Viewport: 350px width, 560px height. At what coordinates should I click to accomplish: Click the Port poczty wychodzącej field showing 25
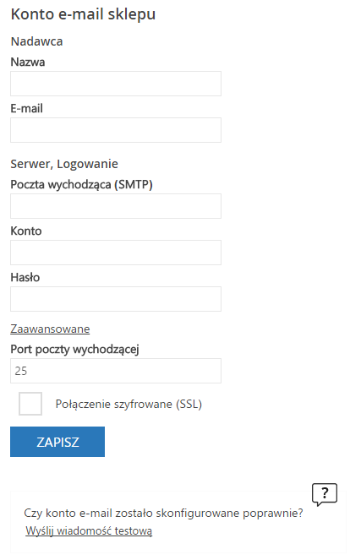[x=116, y=371]
